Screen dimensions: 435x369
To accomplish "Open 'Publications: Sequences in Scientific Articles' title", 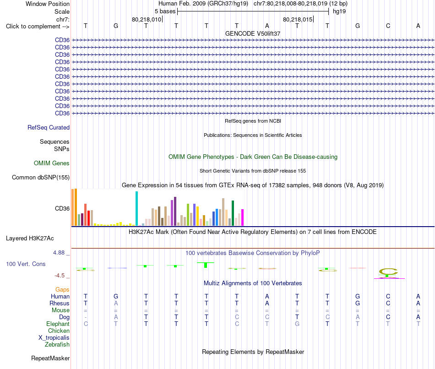I will [253, 135].
